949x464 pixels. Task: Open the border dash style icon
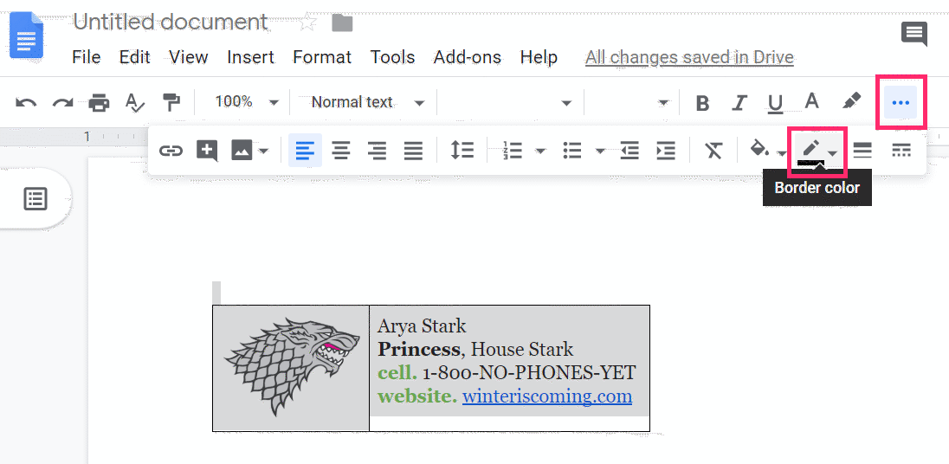coord(901,151)
